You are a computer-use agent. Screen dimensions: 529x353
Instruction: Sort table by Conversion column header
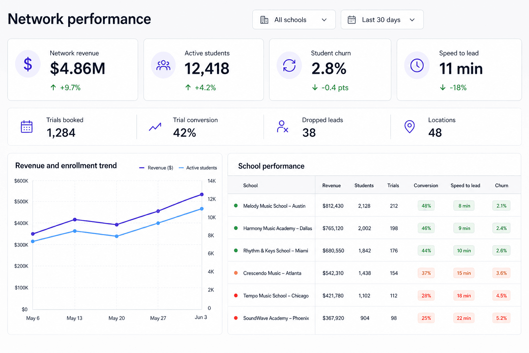pos(426,185)
